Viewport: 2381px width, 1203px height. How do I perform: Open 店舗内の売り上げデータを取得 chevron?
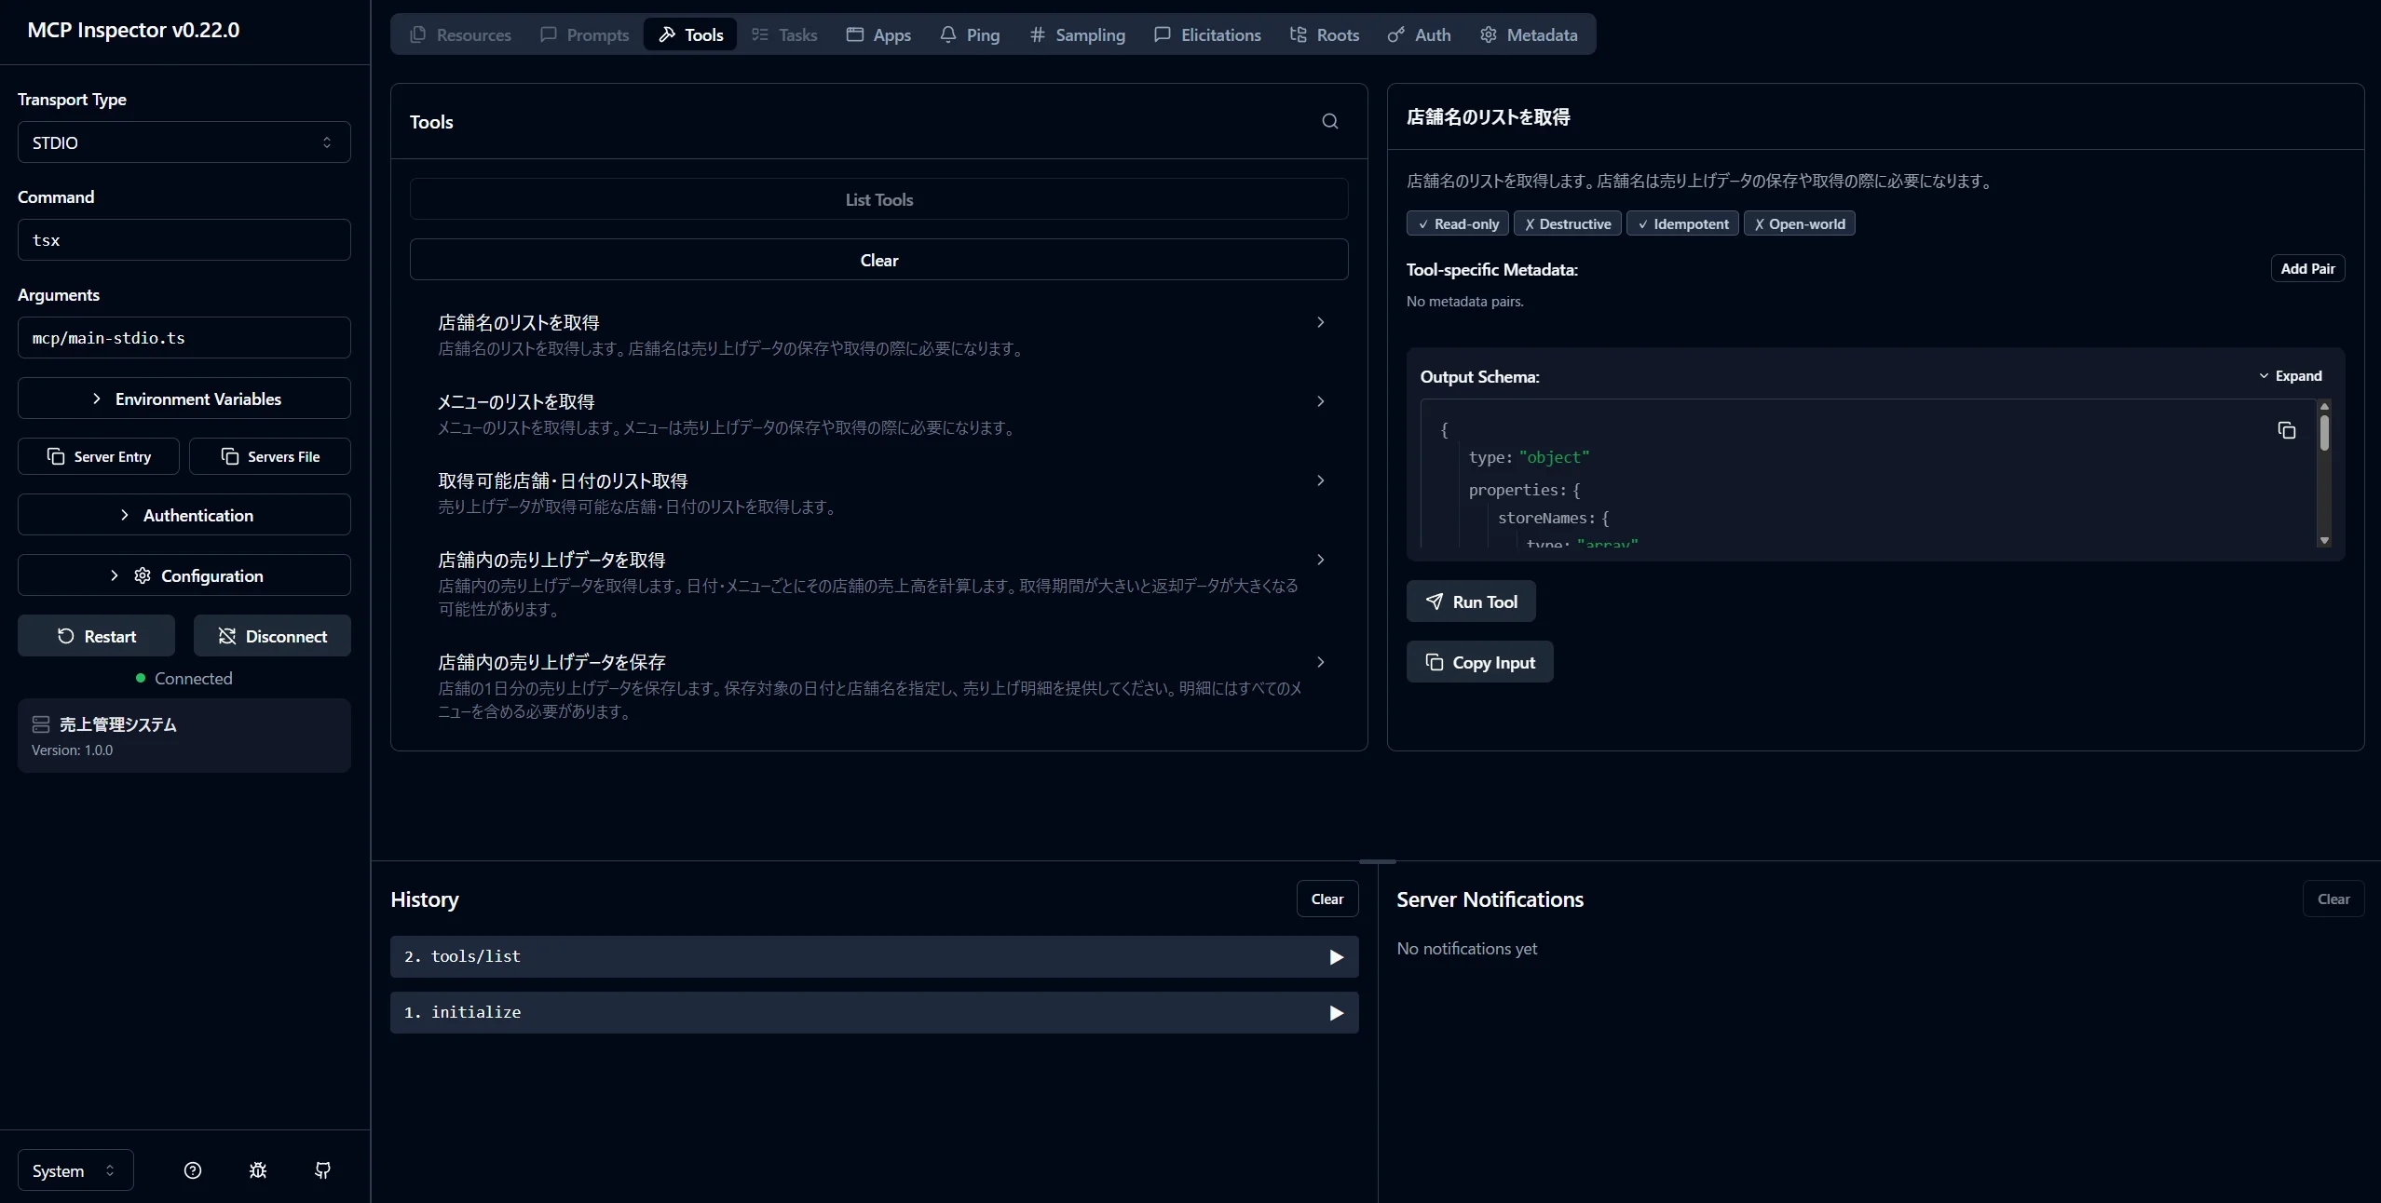tap(1320, 560)
